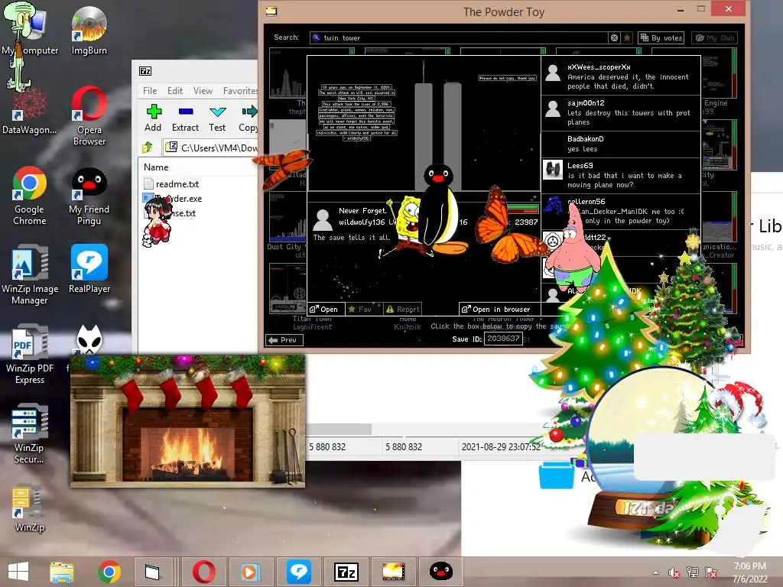Select readme.txt in 7-Zip file list
The height and width of the screenshot is (587, 783).
coord(171,183)
